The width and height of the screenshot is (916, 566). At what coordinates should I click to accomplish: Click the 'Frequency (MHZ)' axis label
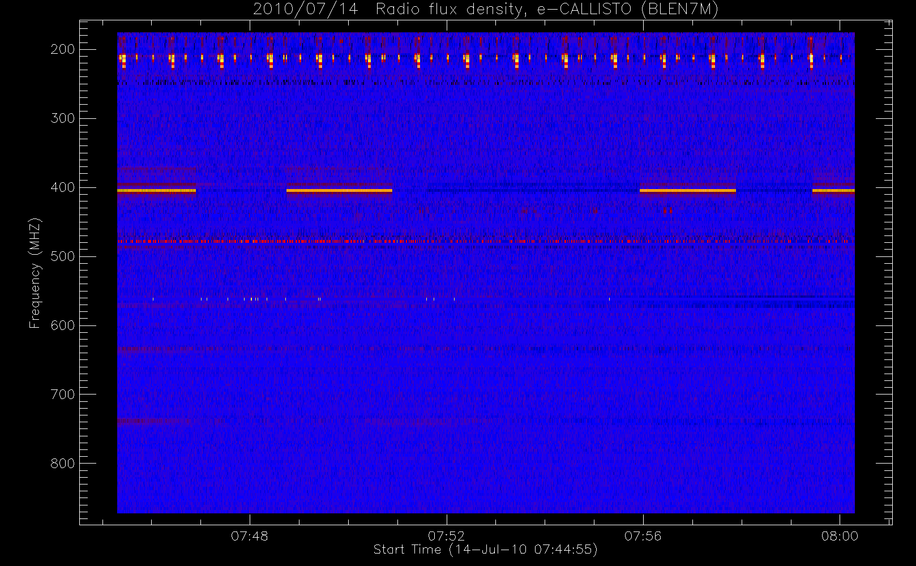pos(35,273)
